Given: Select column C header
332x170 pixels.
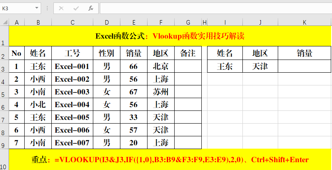Looking at the screenshot, I should tap(72, 22).
